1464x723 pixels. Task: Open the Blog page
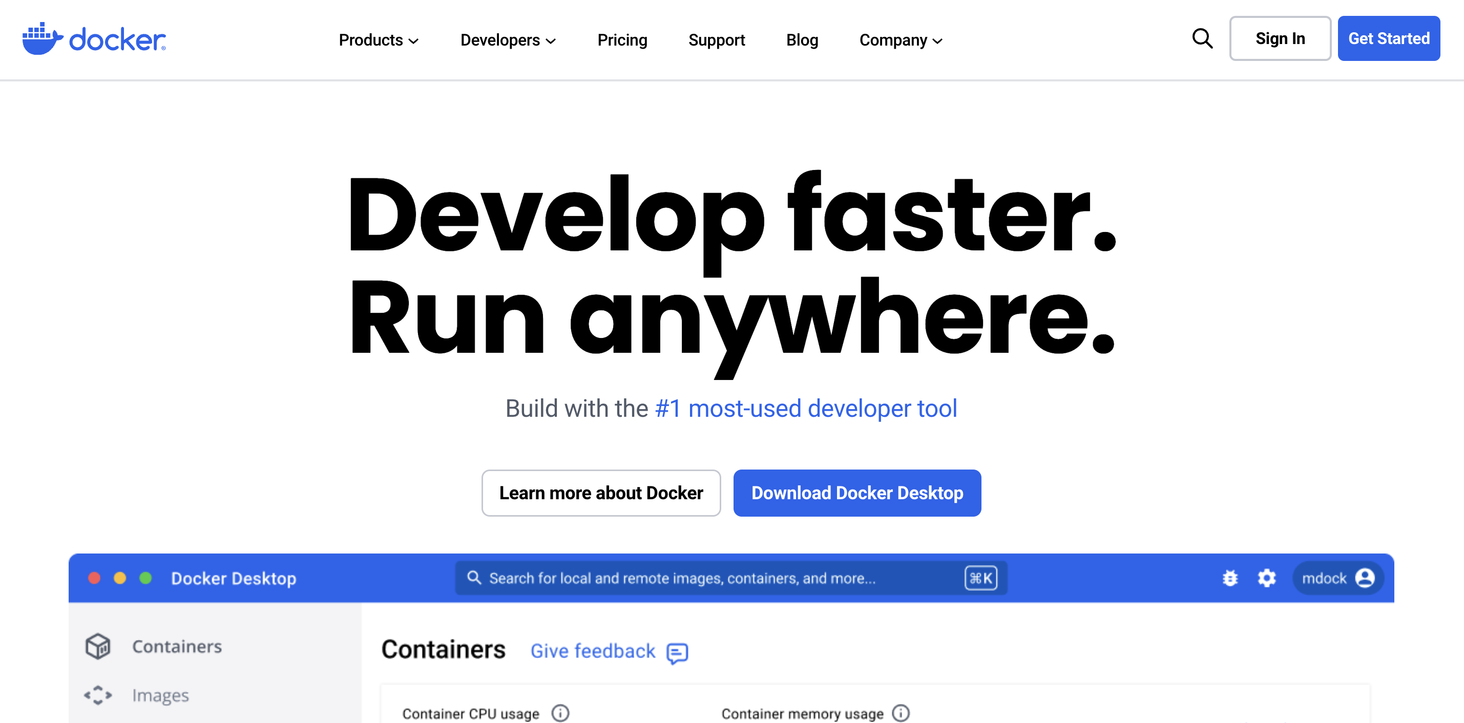tap(802, 40)
